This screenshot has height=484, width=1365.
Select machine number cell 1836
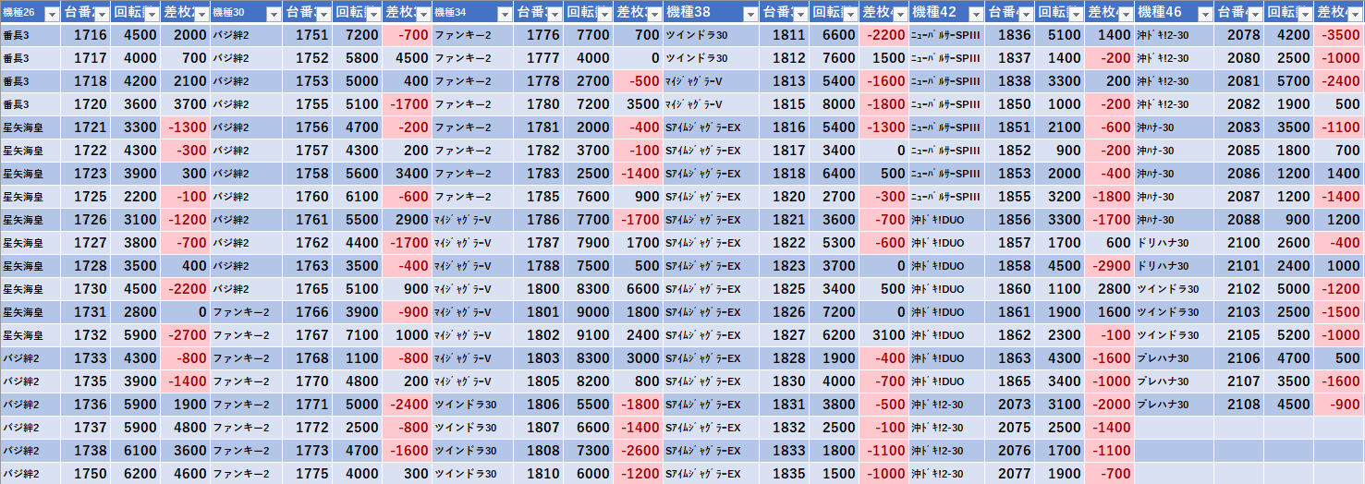(x=1009, y=35)
